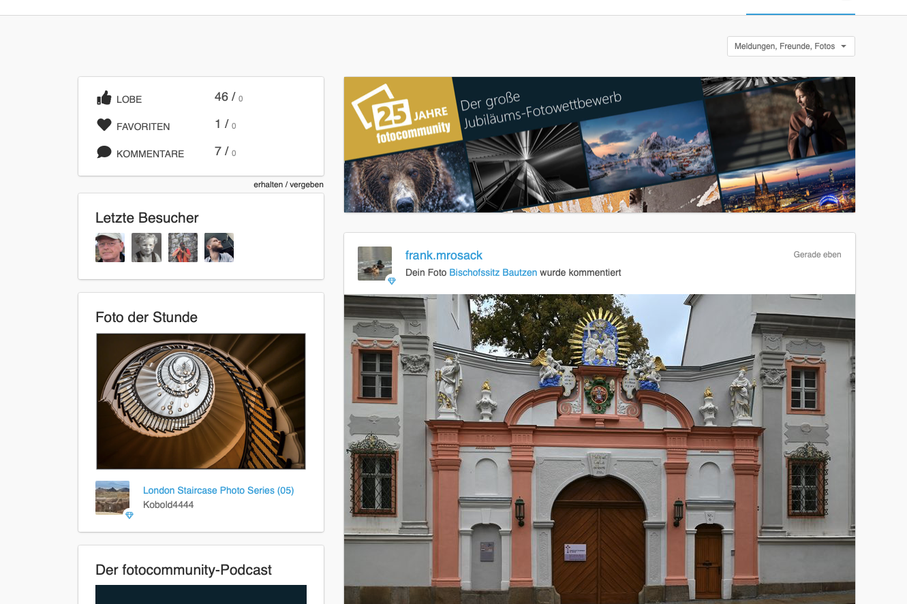Click diamond badge under frank.mrosack avatar
This screenshot has height=604, width=907.
(x=392, y=281)
